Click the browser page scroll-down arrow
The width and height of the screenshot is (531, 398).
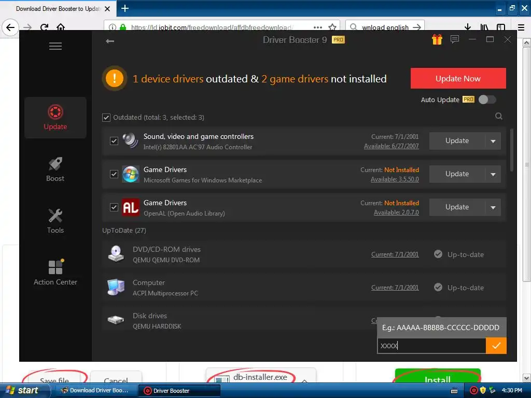coord(527,378)
